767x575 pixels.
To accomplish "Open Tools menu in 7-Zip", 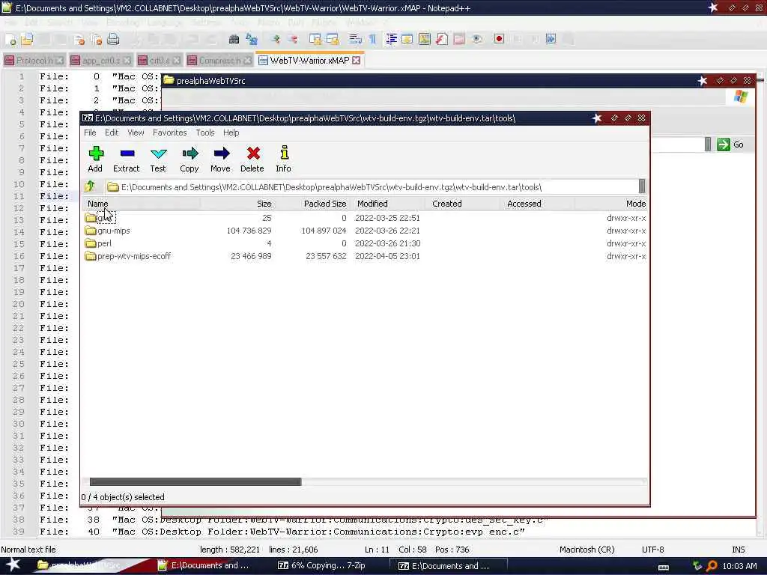I will coord(205,133).
